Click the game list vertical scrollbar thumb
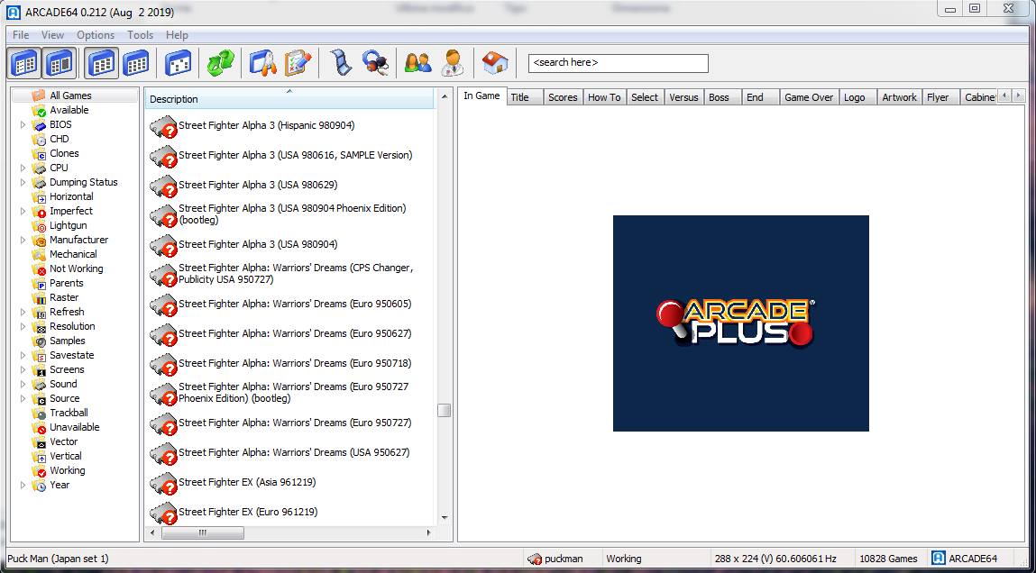1036x573 pixels. [444, 411]
